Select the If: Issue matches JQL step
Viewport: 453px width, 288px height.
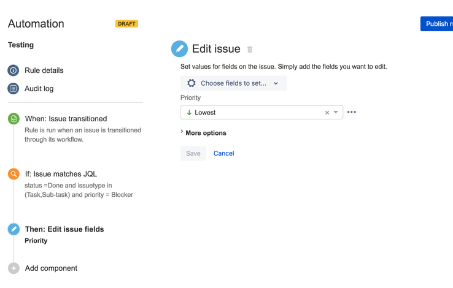click(x=61, y=174)
